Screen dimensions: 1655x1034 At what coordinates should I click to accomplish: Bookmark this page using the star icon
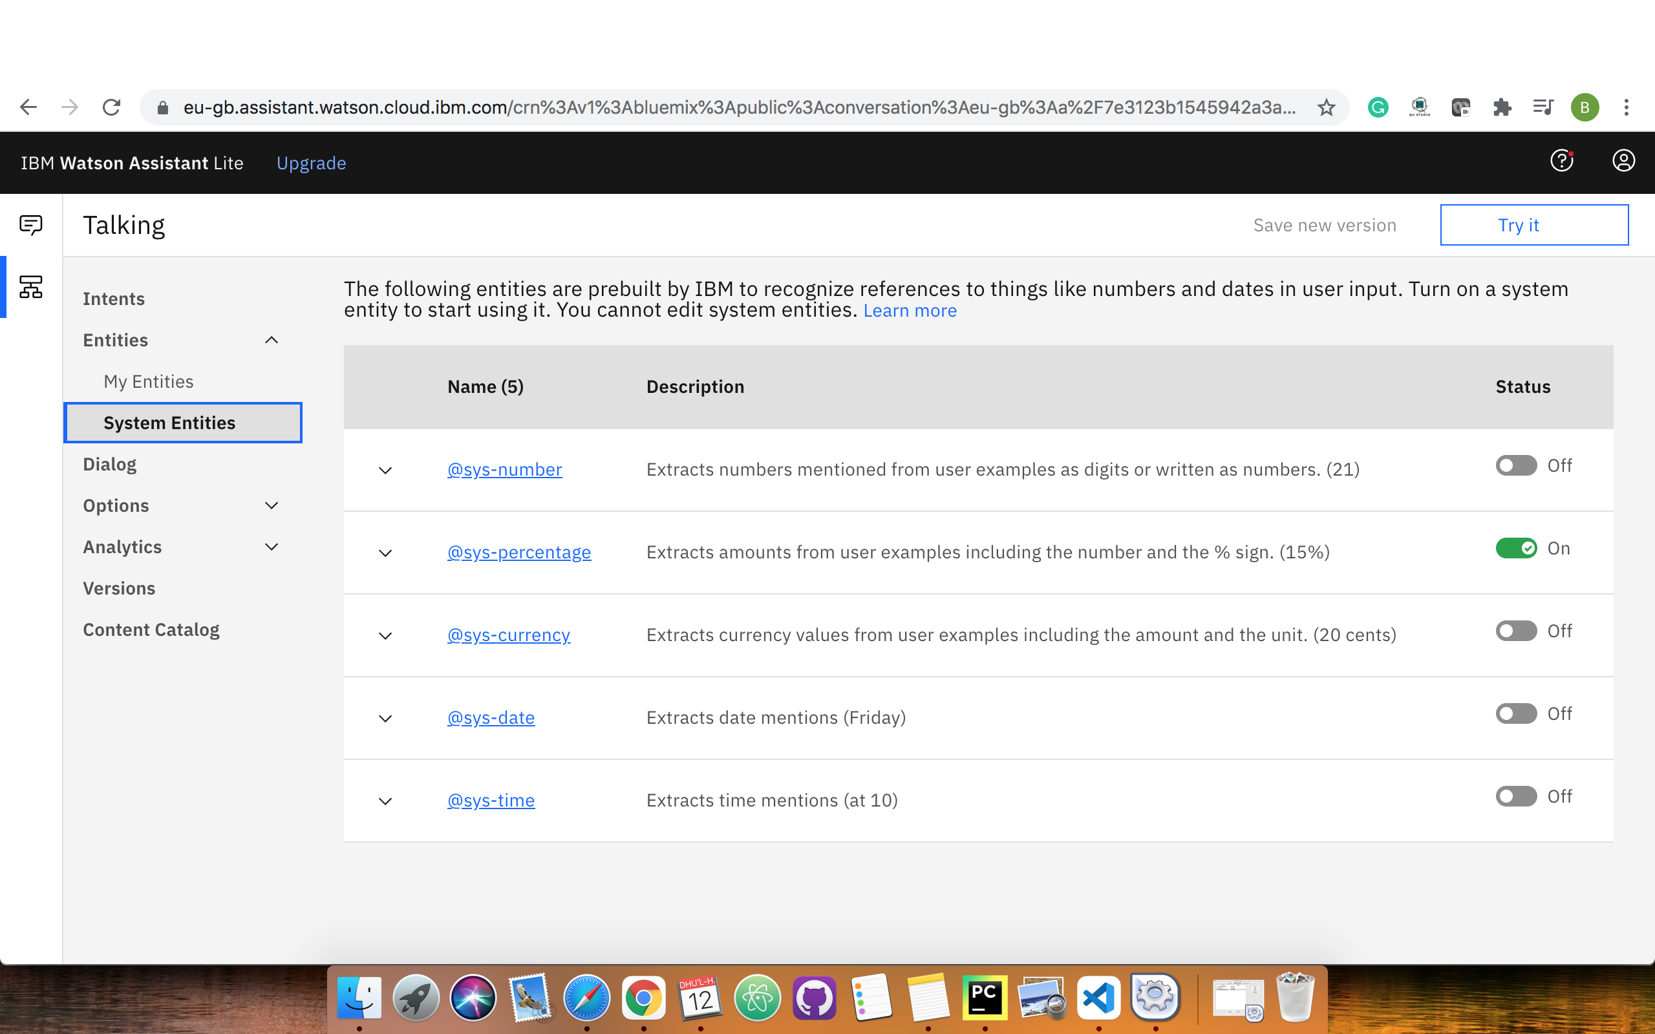pos(1326,107)
